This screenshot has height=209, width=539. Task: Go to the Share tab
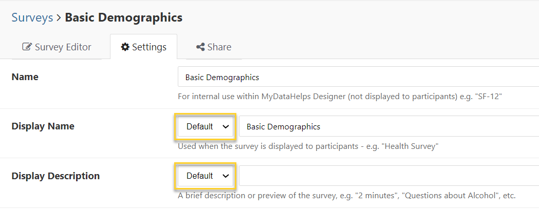pos(213,47)
